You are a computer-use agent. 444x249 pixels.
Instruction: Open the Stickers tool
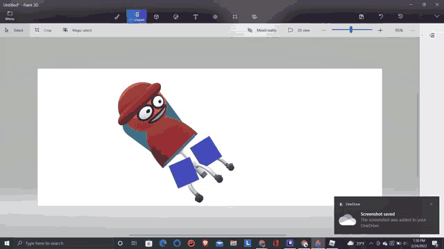pyautogui.click(x=176, y=17)
